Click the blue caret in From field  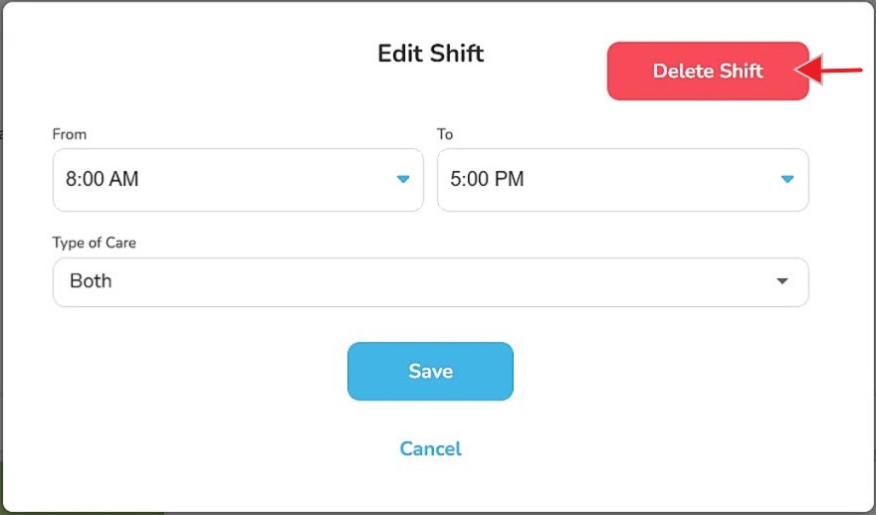pyautogui.click(x=403, y=180)
